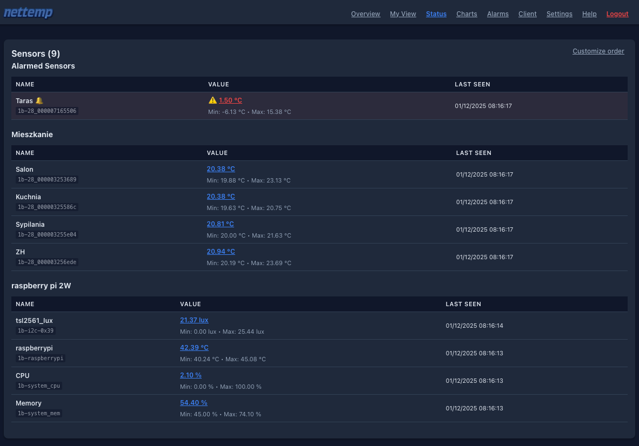Image resolution: width=639 pixels, height=446 pixels.
Task: Open the Help page
Action: click(589, 14)
